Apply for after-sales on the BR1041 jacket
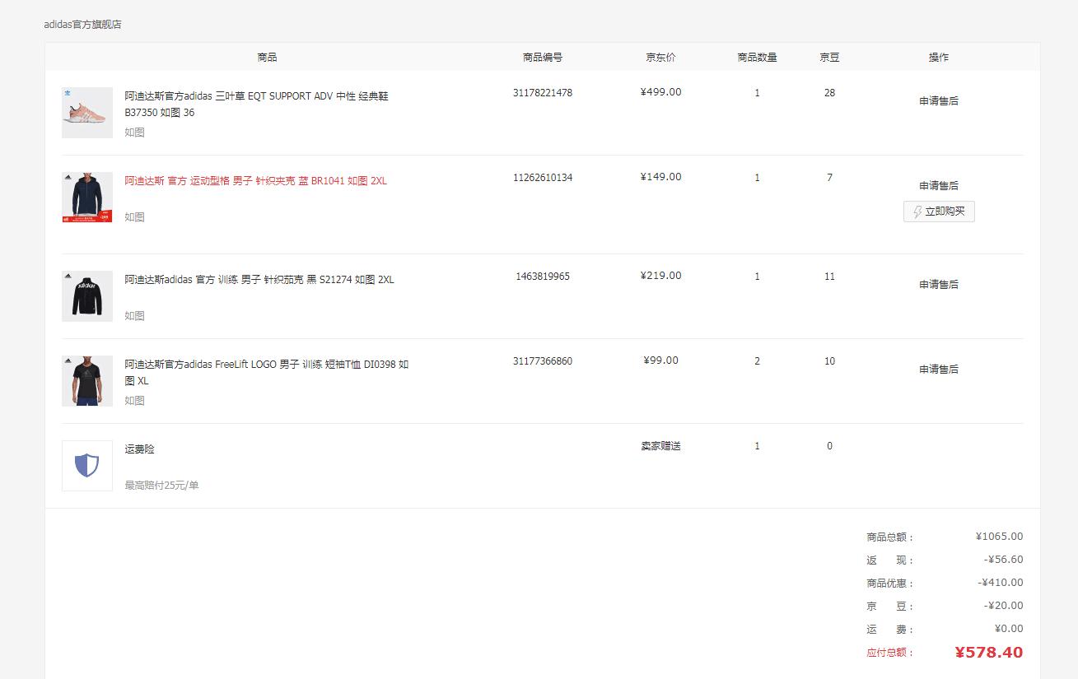 coord(939,186)
